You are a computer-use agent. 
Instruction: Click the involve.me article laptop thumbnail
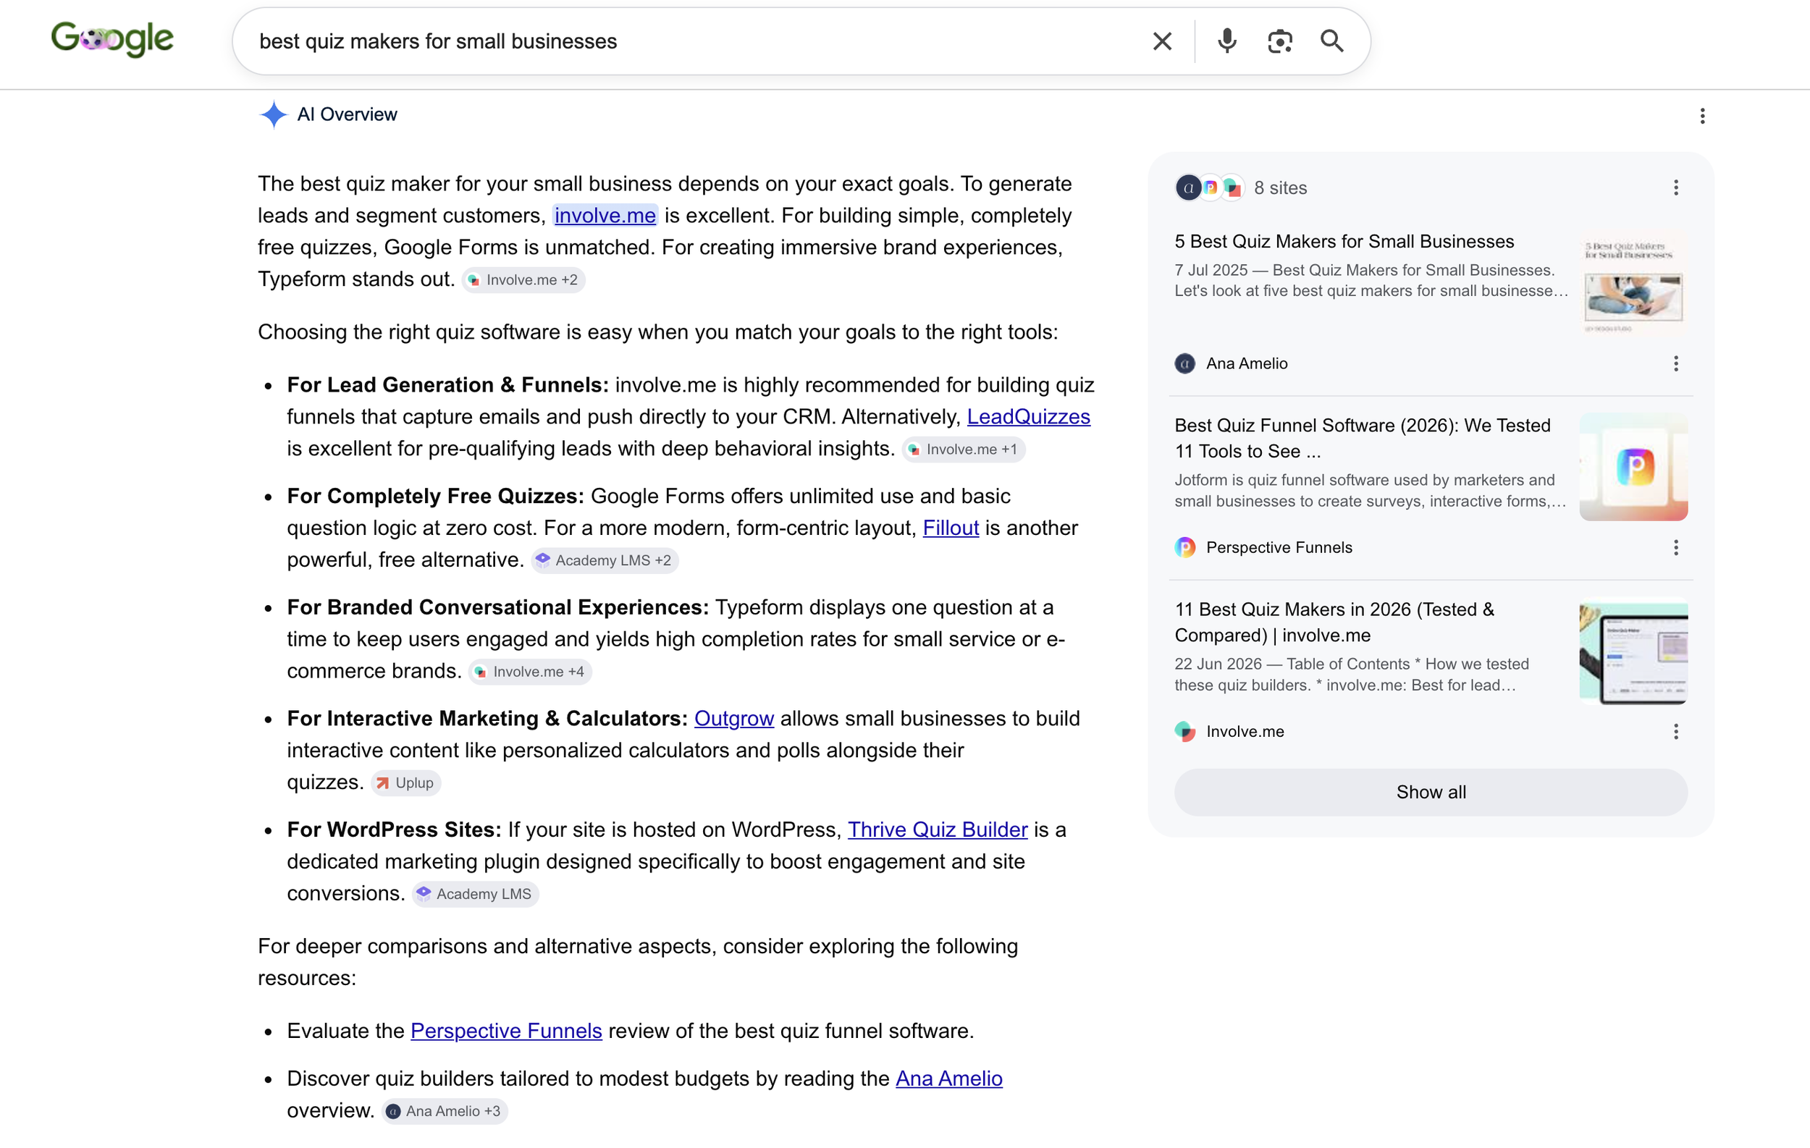(1633, 651)
